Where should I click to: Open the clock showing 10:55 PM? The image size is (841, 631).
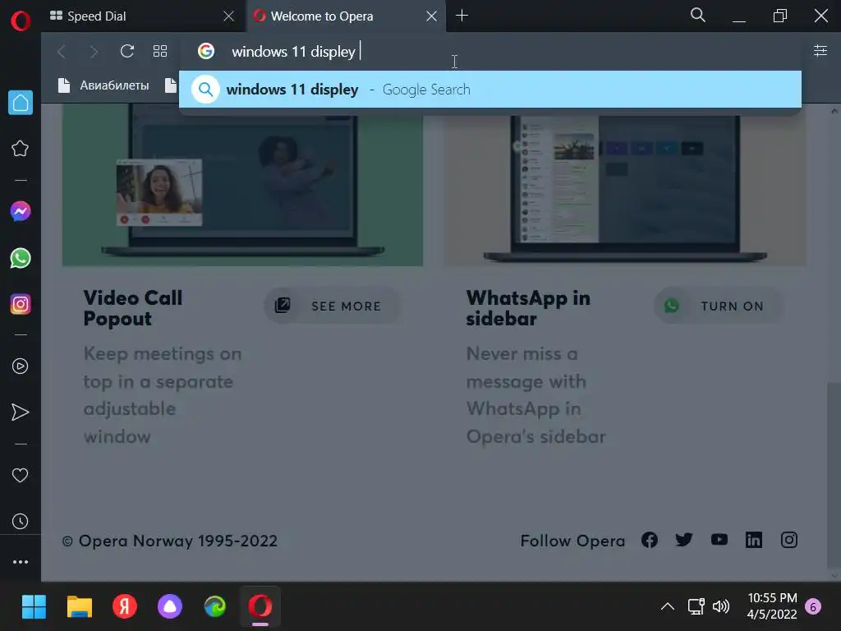772,606
